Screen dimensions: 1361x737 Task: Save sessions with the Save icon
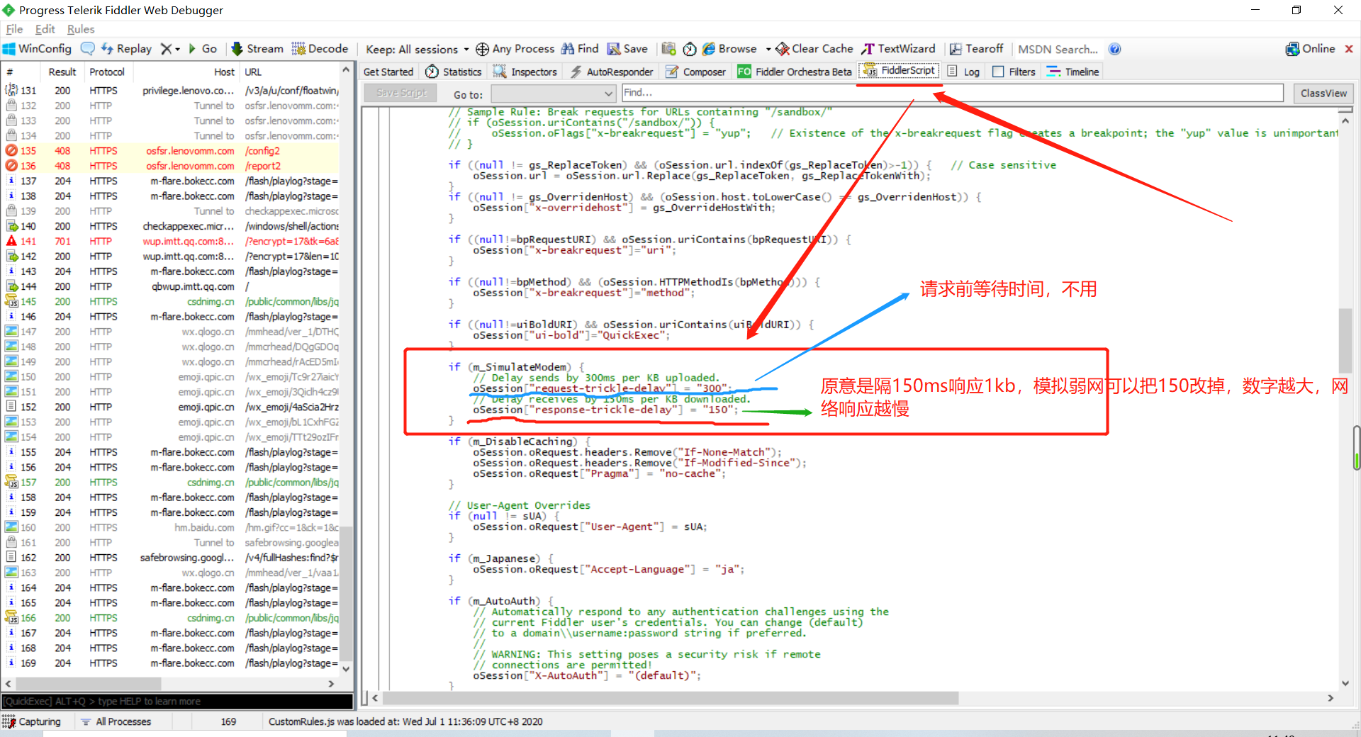click(x=627, y=49)
